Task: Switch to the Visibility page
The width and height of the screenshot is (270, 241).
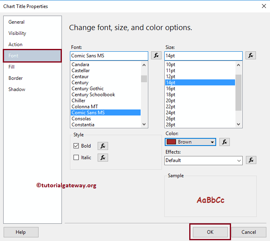Action: (33, 33)
